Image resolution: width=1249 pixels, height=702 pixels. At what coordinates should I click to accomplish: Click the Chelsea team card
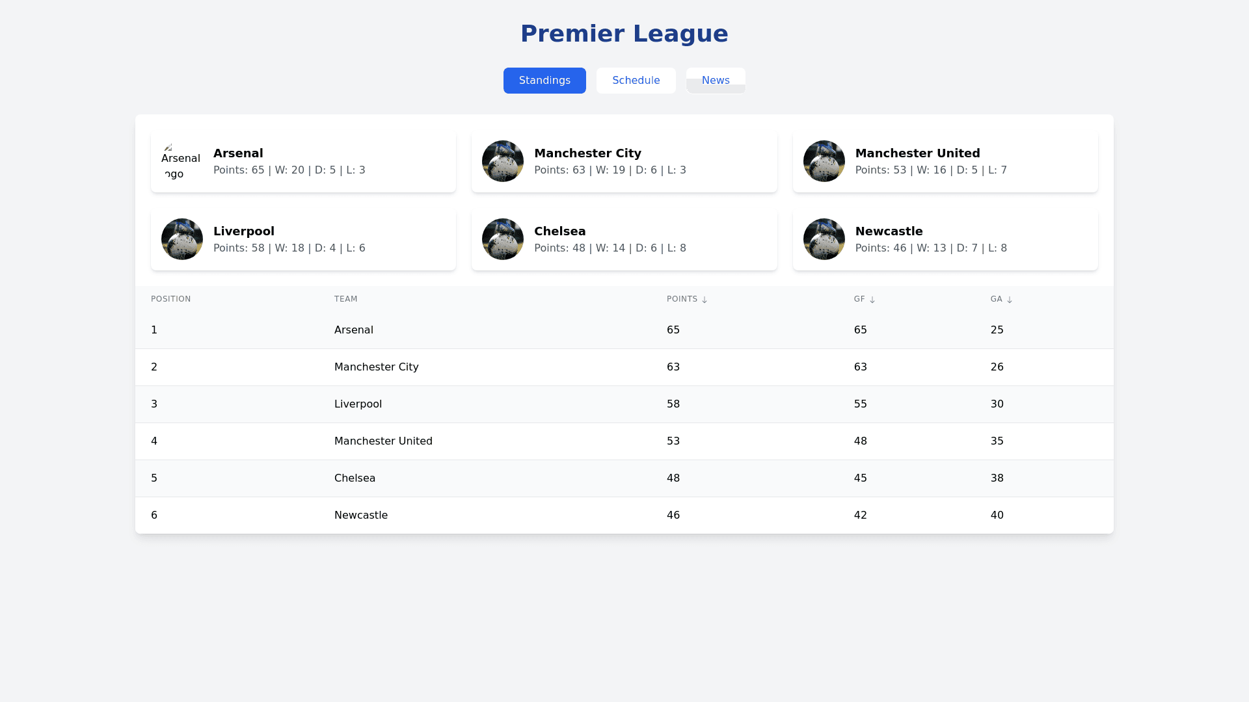coord(624,239)
